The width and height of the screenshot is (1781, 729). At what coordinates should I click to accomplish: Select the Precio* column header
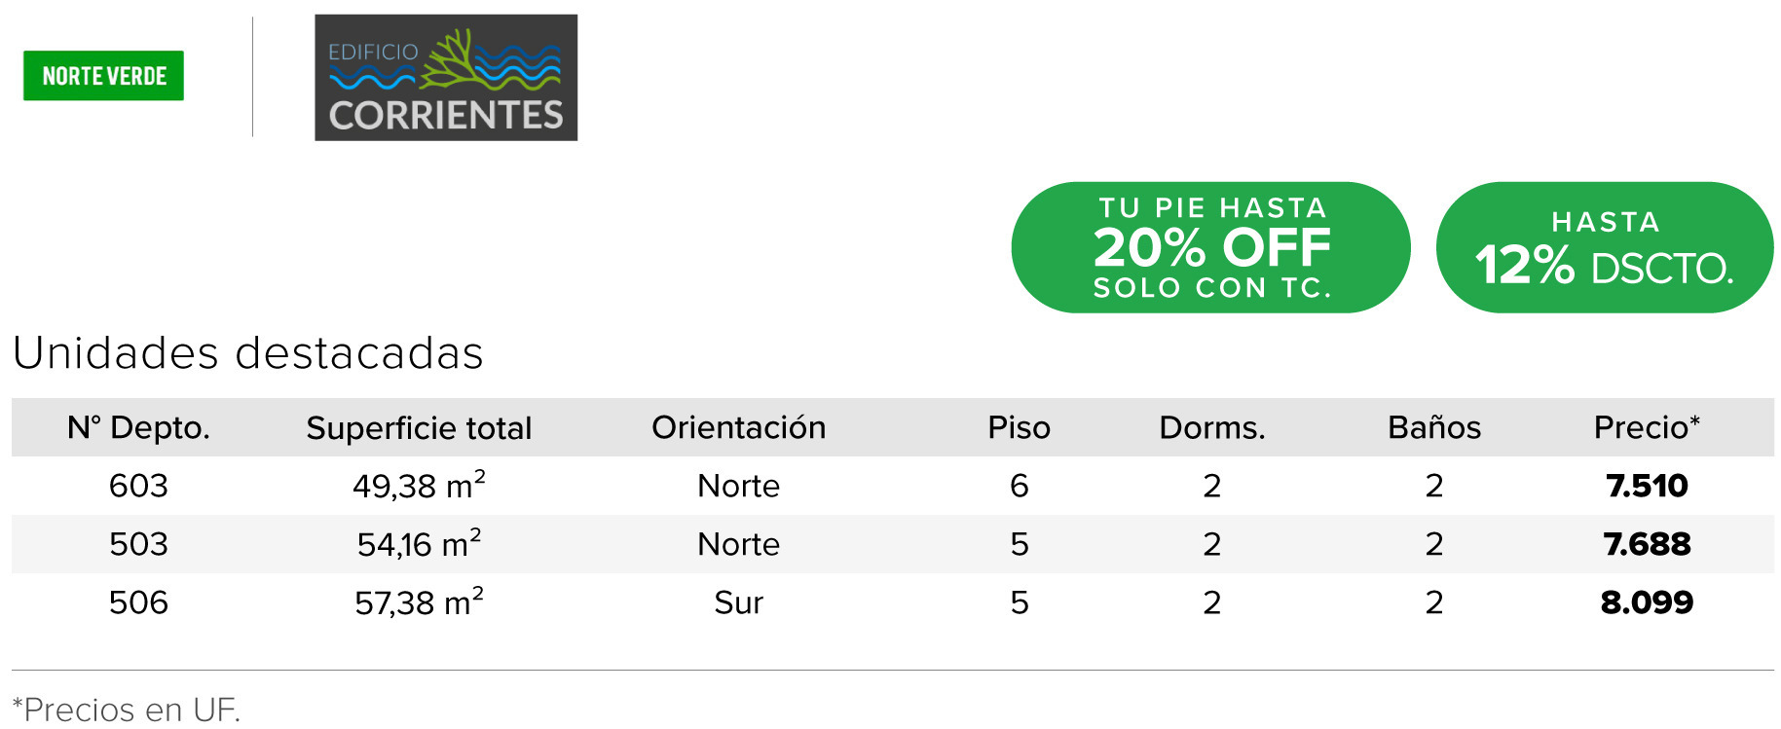[x=1647, y=427]
